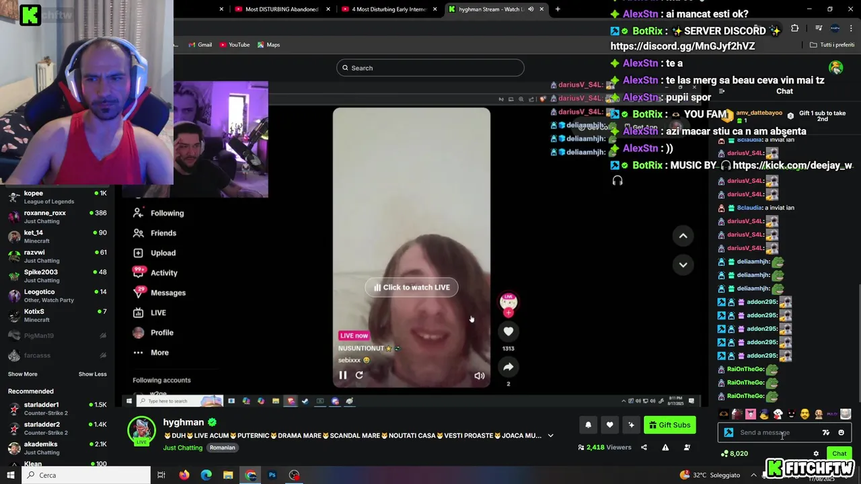Select the pink Kuromi emote in quick emotes
Screen dimensions: 861x484
(751, 414)
